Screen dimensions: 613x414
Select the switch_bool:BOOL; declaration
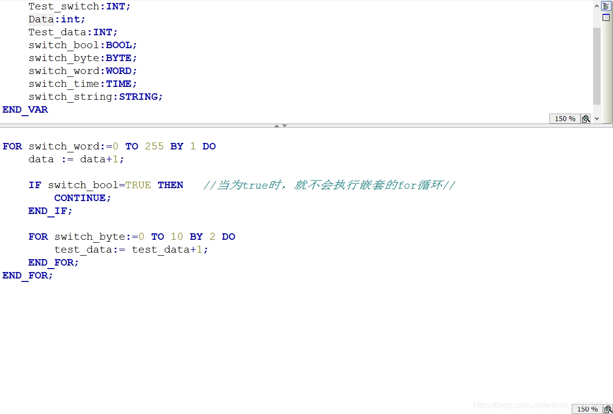(x=83, y=45)
